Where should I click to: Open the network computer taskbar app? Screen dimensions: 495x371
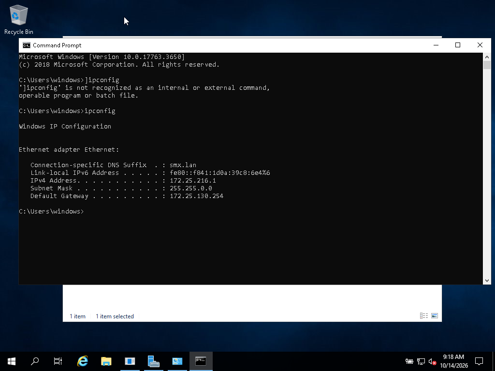click(153, 361)
